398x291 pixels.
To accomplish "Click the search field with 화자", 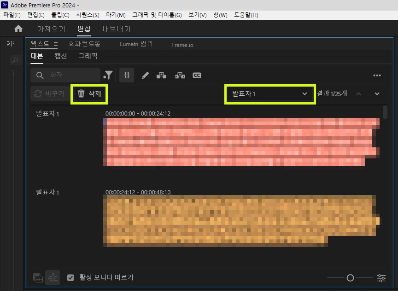I will (x=65, y=75).
